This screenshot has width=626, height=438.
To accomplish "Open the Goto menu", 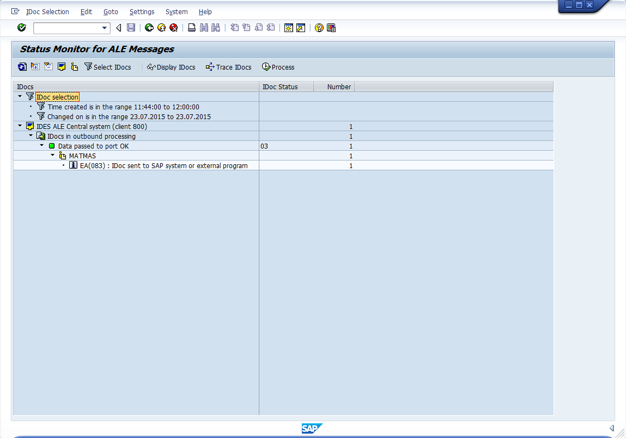I will coord(111,11).
